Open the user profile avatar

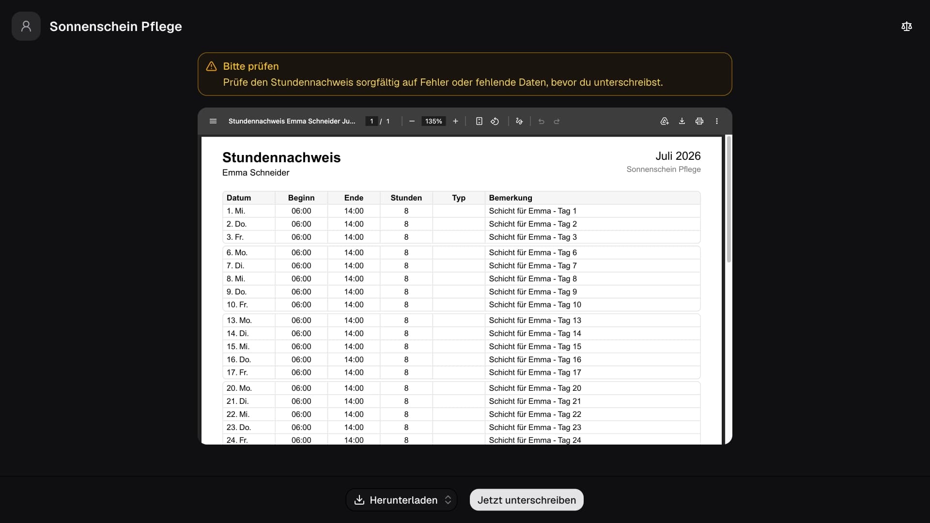[26, 26]
